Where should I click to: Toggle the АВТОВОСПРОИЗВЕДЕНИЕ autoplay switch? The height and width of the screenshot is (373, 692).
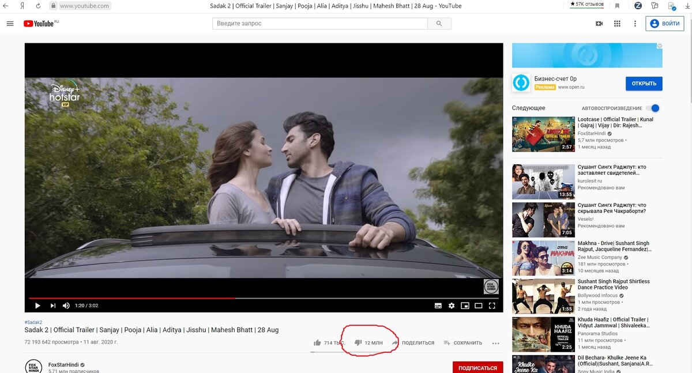click(x=652, y=108)
